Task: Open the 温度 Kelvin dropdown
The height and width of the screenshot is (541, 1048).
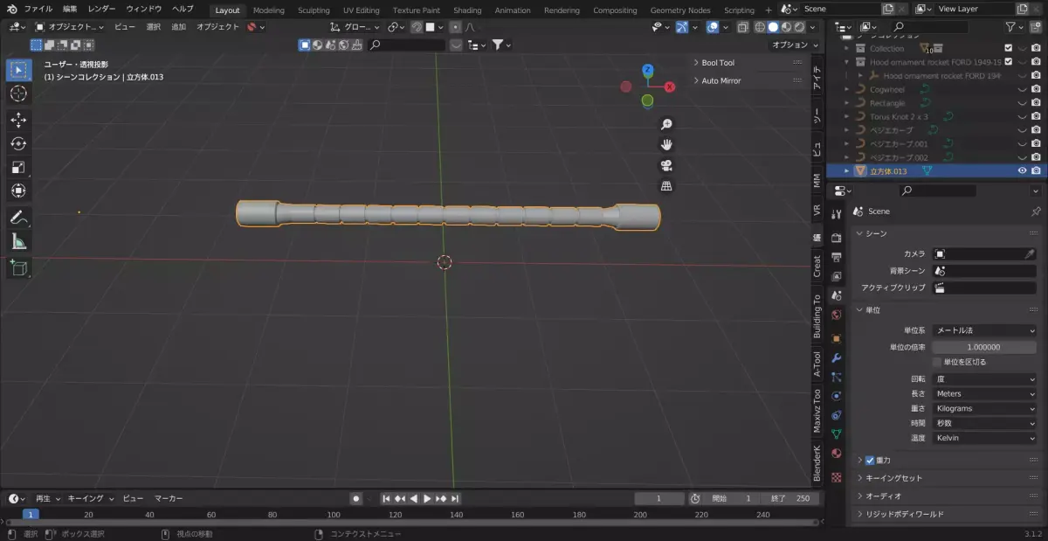Action: pyautogui.click(x=984, y=438)
